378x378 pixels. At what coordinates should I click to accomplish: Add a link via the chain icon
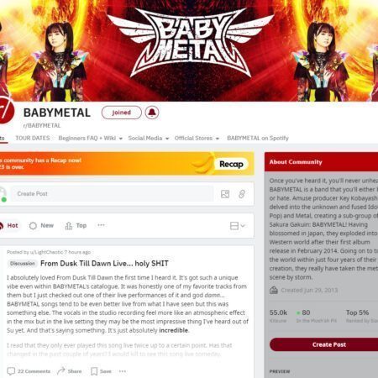click(242, 194)
